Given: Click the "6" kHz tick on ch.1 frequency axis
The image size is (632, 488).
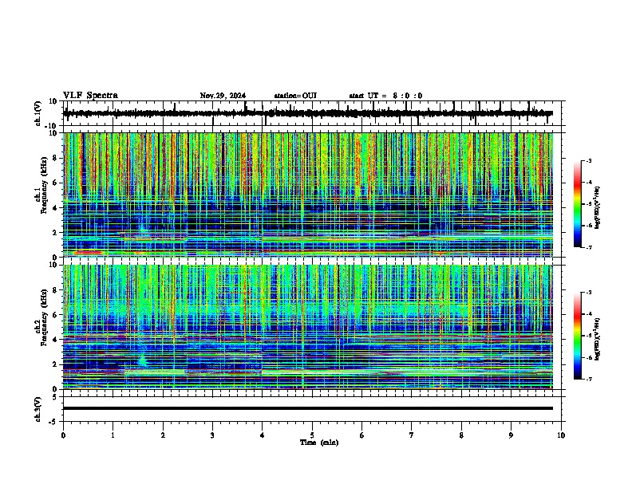Looking at the screenshot, I should (56, 183).
